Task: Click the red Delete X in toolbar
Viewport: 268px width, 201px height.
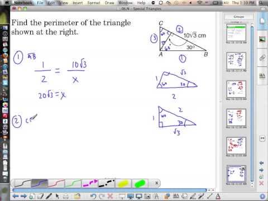Action: (x=110, y=196)
